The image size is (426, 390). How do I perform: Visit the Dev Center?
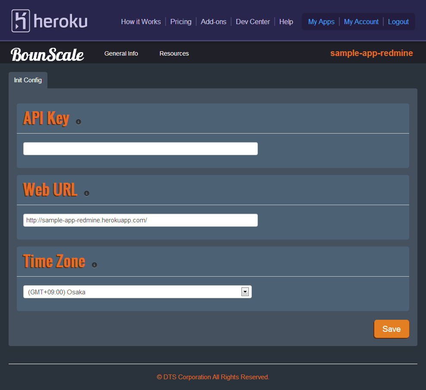coord(253,22)
